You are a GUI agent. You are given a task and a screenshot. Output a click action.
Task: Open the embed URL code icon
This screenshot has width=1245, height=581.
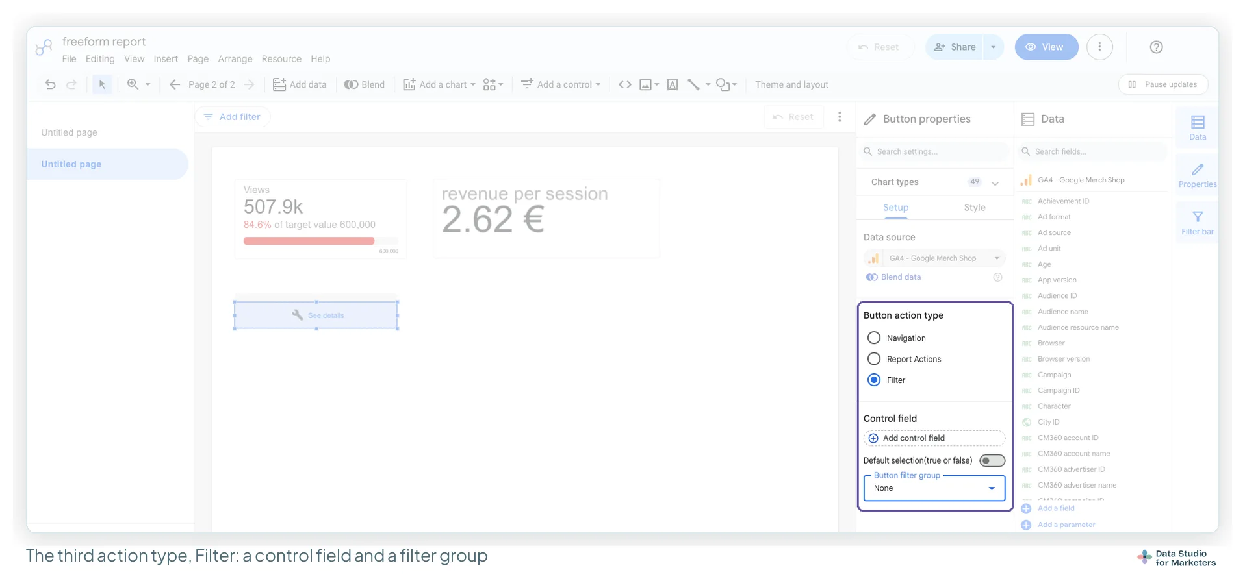pyautogui.click(x=625, y=84)
